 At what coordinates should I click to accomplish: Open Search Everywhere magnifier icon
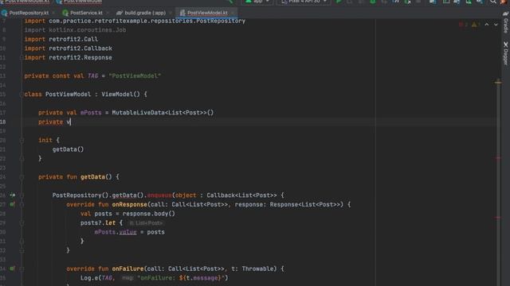(493, 2)
